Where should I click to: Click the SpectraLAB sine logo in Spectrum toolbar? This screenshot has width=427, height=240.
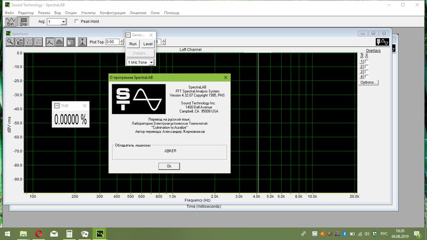click(x=382, y=42)
